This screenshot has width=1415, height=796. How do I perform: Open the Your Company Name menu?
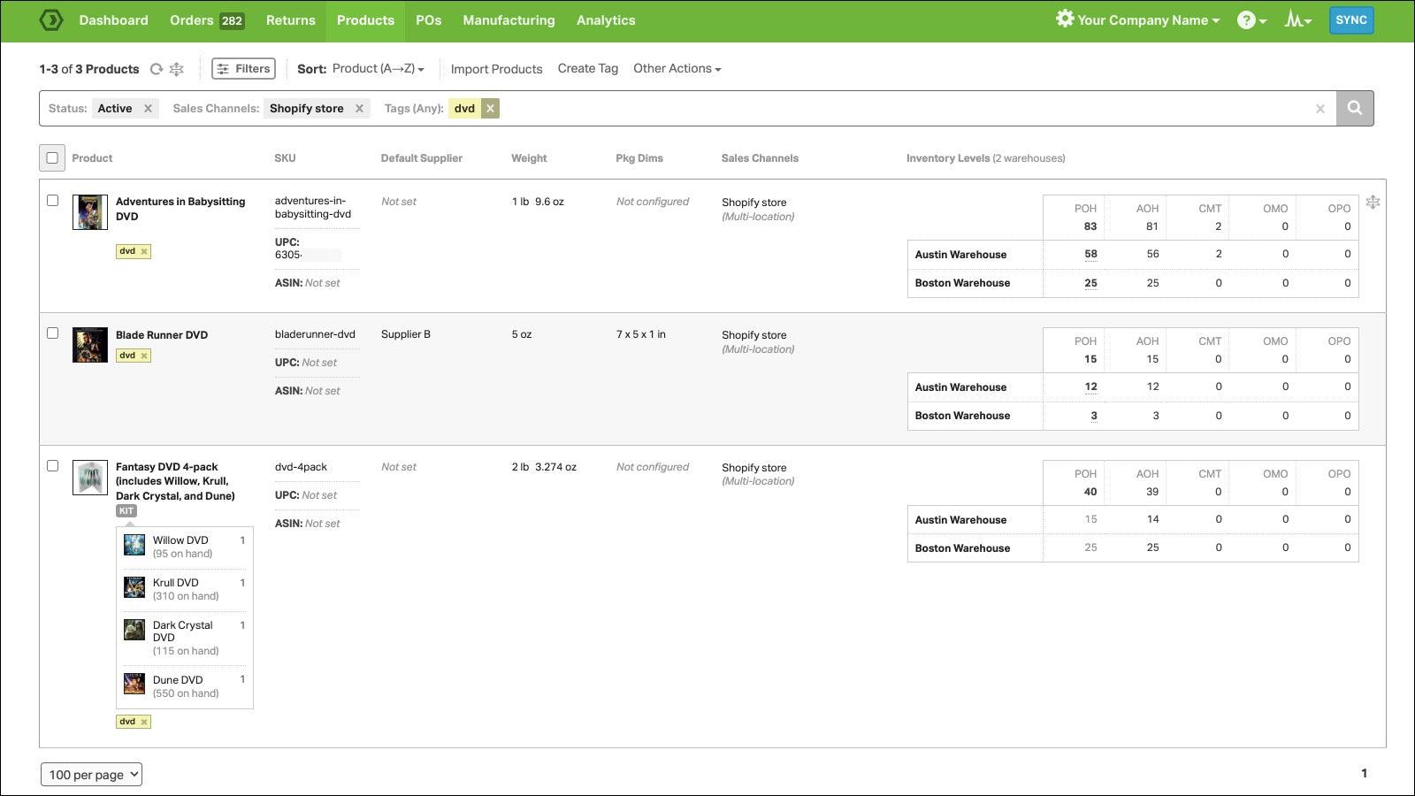pyautogui.click(x=1148, y=20)
